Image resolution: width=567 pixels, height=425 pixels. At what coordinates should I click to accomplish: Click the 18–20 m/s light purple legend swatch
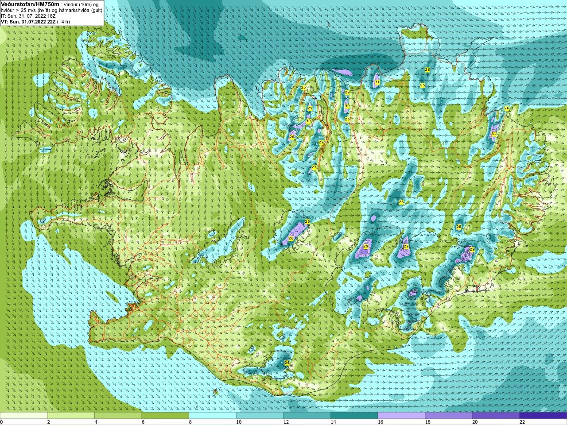(448, 415)
